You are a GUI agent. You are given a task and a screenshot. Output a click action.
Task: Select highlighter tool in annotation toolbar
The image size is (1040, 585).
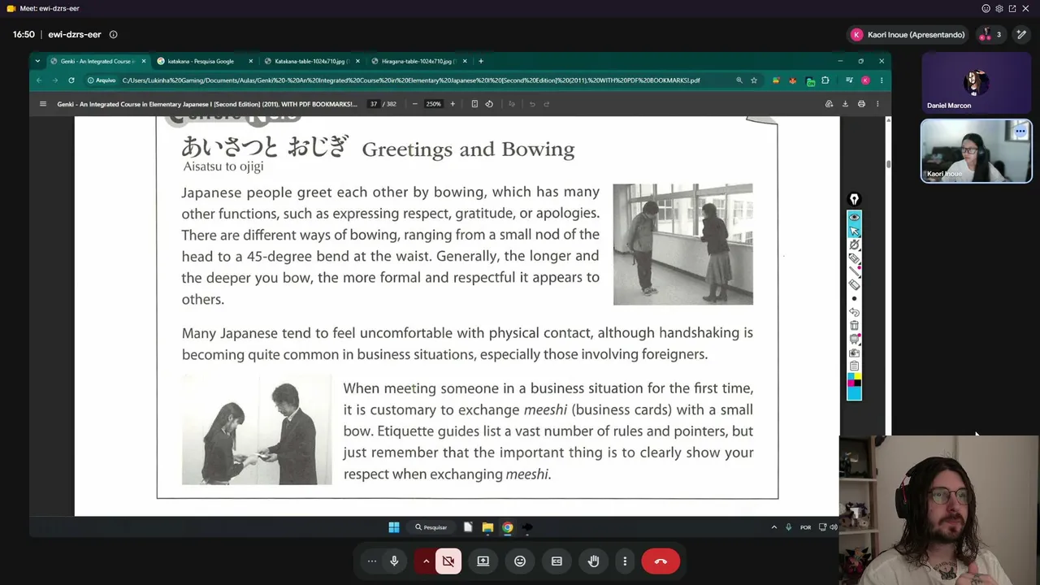tap(854, 258)
